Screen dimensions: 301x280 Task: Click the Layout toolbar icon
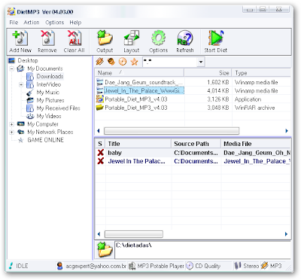pos(132,38)
